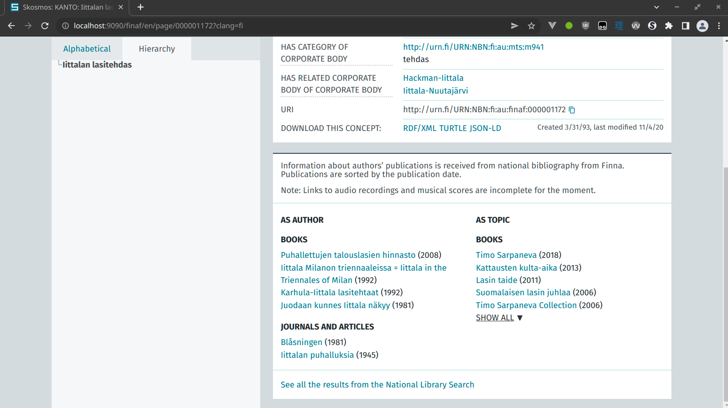Viewport: 728px width, 408px height.
Task: Bookmark this page with the star
Action: click(531, 26)
